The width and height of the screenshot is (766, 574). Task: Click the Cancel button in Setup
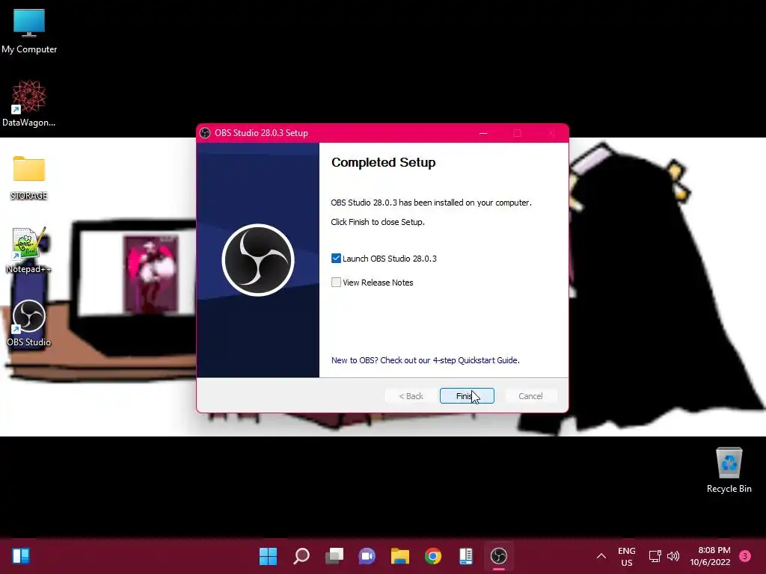(530, 396)
